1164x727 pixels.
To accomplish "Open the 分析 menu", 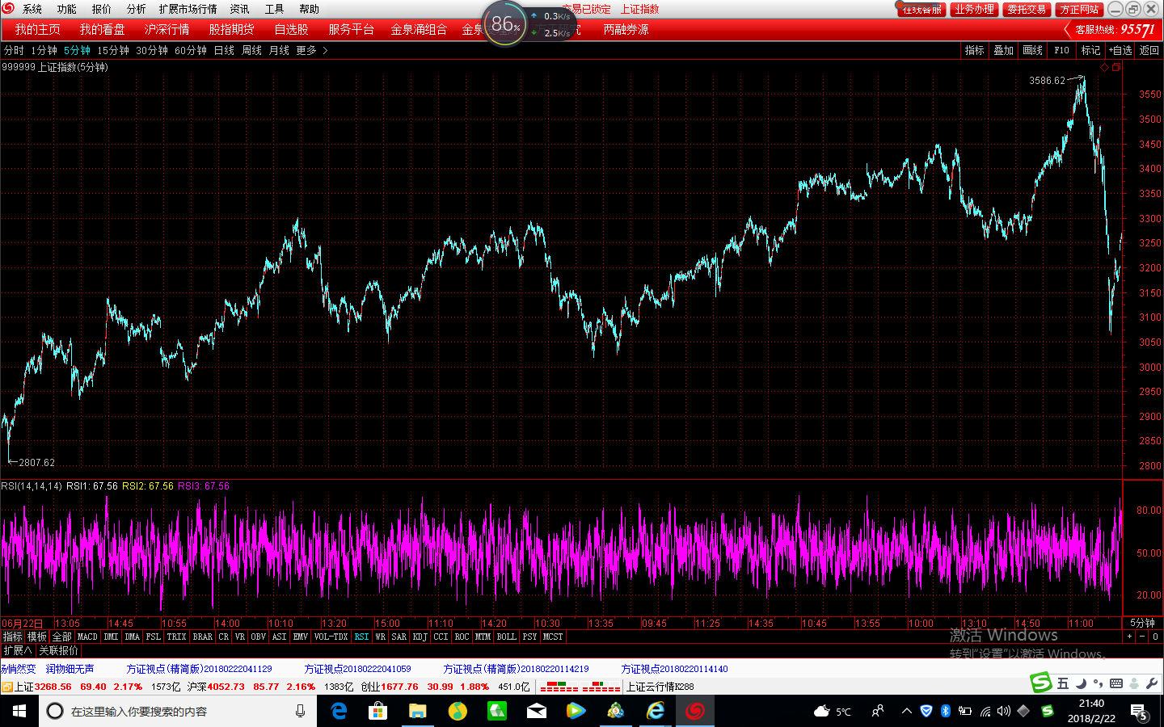I will [x=137, y=9].
